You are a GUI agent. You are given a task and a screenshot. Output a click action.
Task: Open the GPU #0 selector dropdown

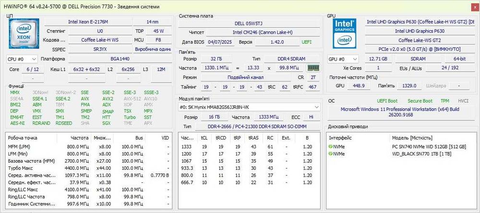point(343,59)
